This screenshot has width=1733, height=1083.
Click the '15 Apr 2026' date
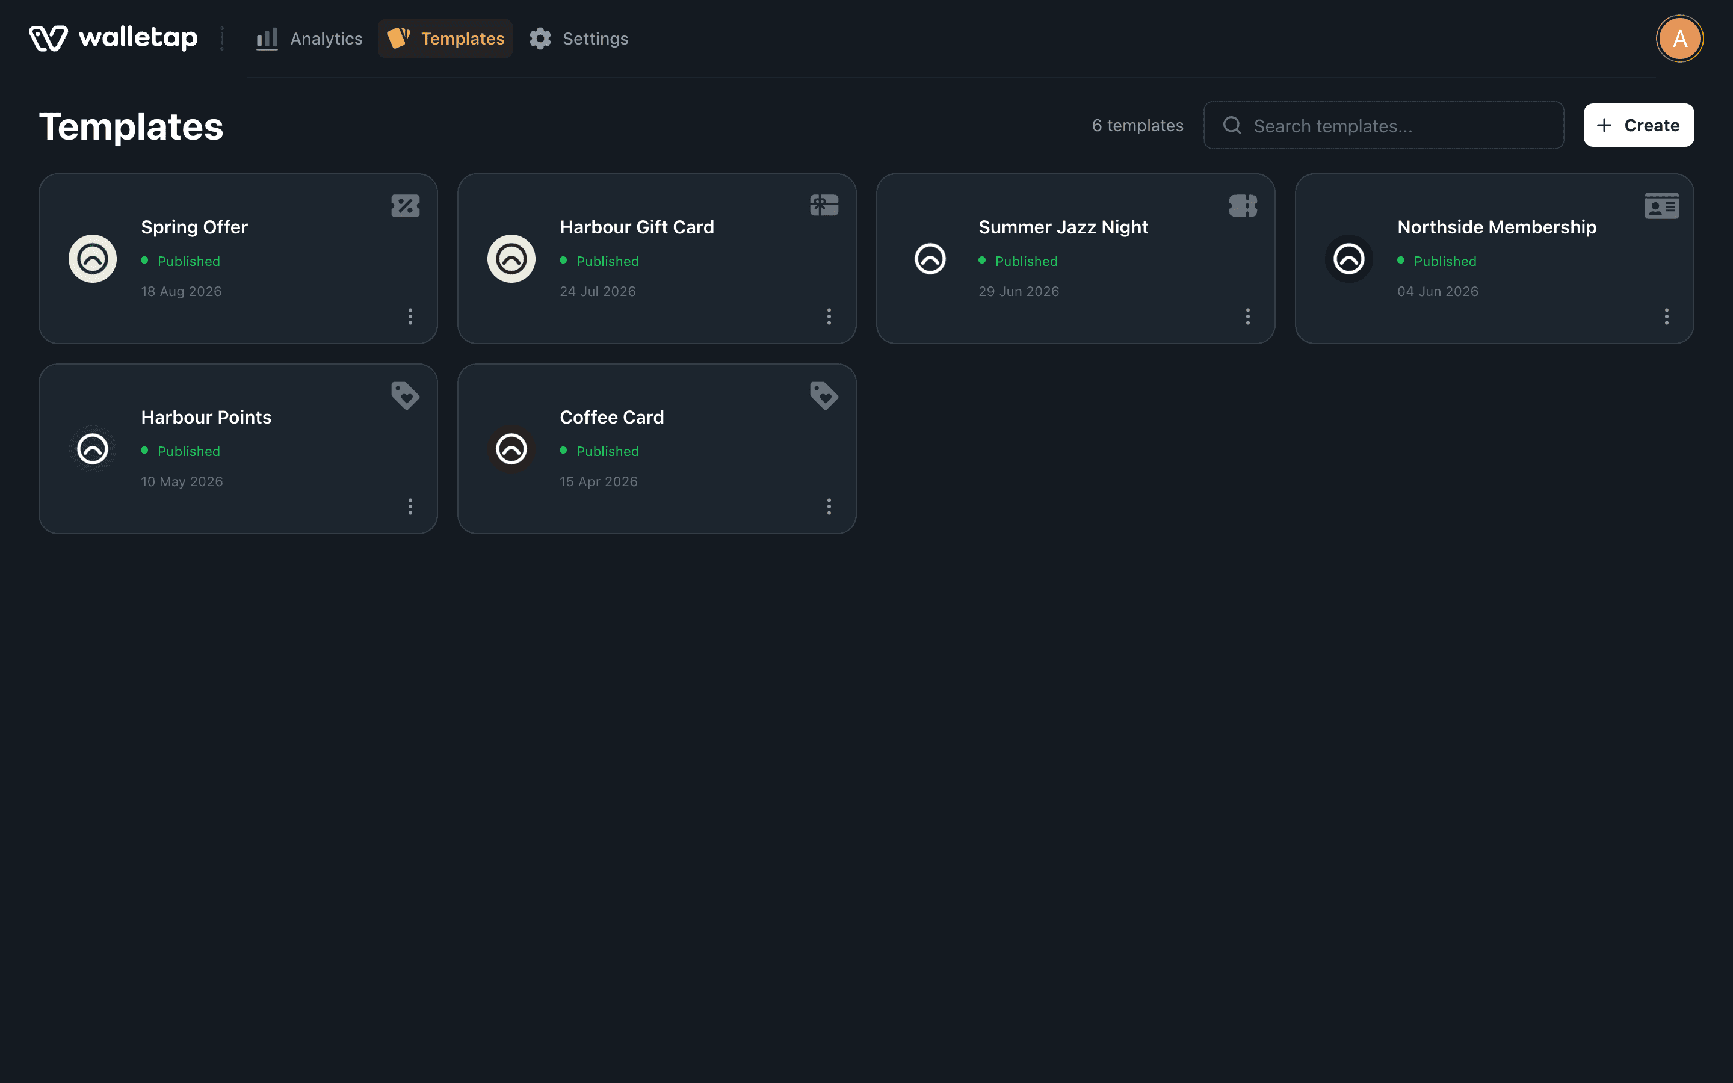click(x=599, y=481)
